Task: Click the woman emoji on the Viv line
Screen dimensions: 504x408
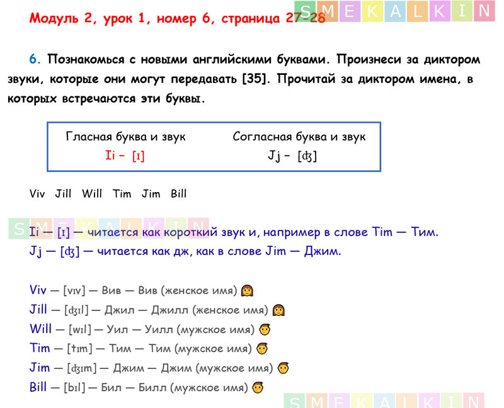Action: pos(248,290)
